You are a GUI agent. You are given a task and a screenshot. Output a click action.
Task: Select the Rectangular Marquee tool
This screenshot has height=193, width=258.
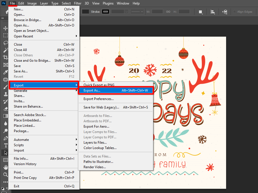(5, 36)
